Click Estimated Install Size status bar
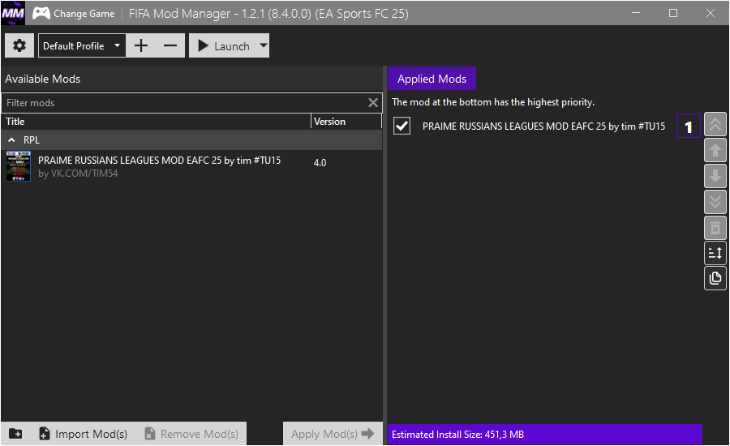730x446 pixels. (545, 435)
